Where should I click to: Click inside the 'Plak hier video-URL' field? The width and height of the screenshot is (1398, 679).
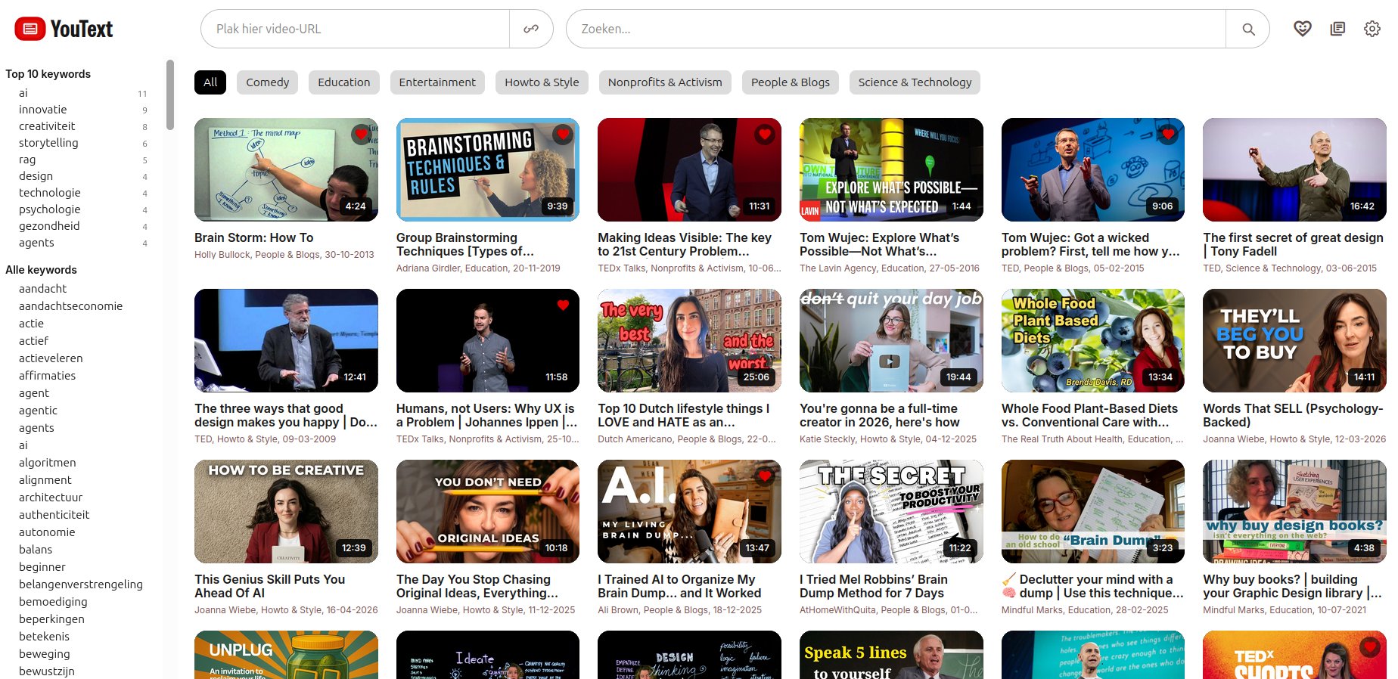pyautogui.click(x=356, y=29)
